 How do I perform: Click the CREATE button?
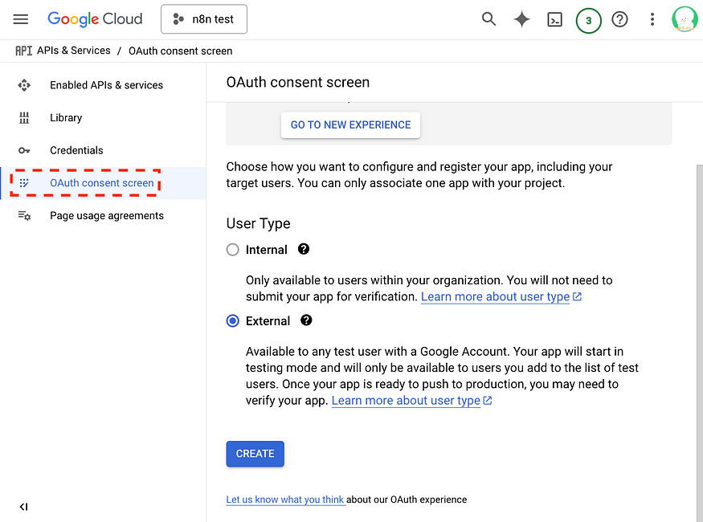point(255,454)
